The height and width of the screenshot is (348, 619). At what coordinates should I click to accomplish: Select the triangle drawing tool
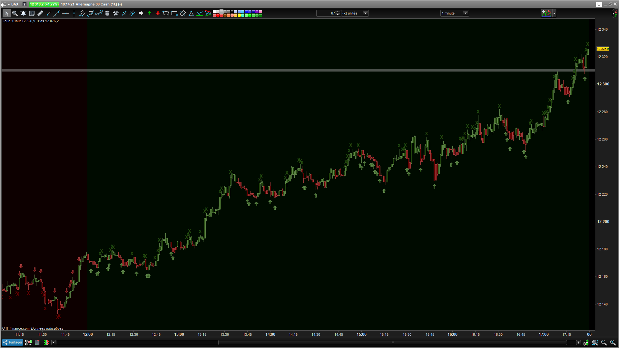pos(191,13)
